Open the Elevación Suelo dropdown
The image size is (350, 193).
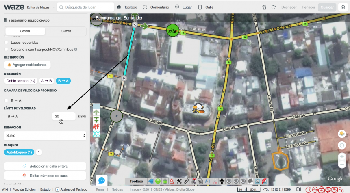pyautogui.click(x=45, y=135)
